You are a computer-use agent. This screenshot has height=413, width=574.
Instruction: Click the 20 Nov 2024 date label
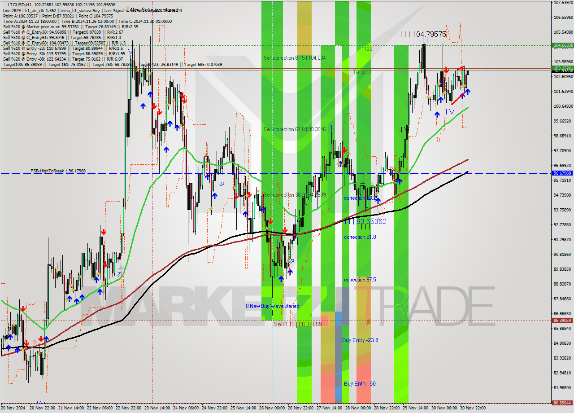tap(13, 408)
